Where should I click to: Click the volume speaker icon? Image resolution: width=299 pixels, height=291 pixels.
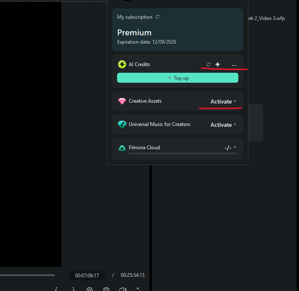pyautogui.click(x=123, y=289)
